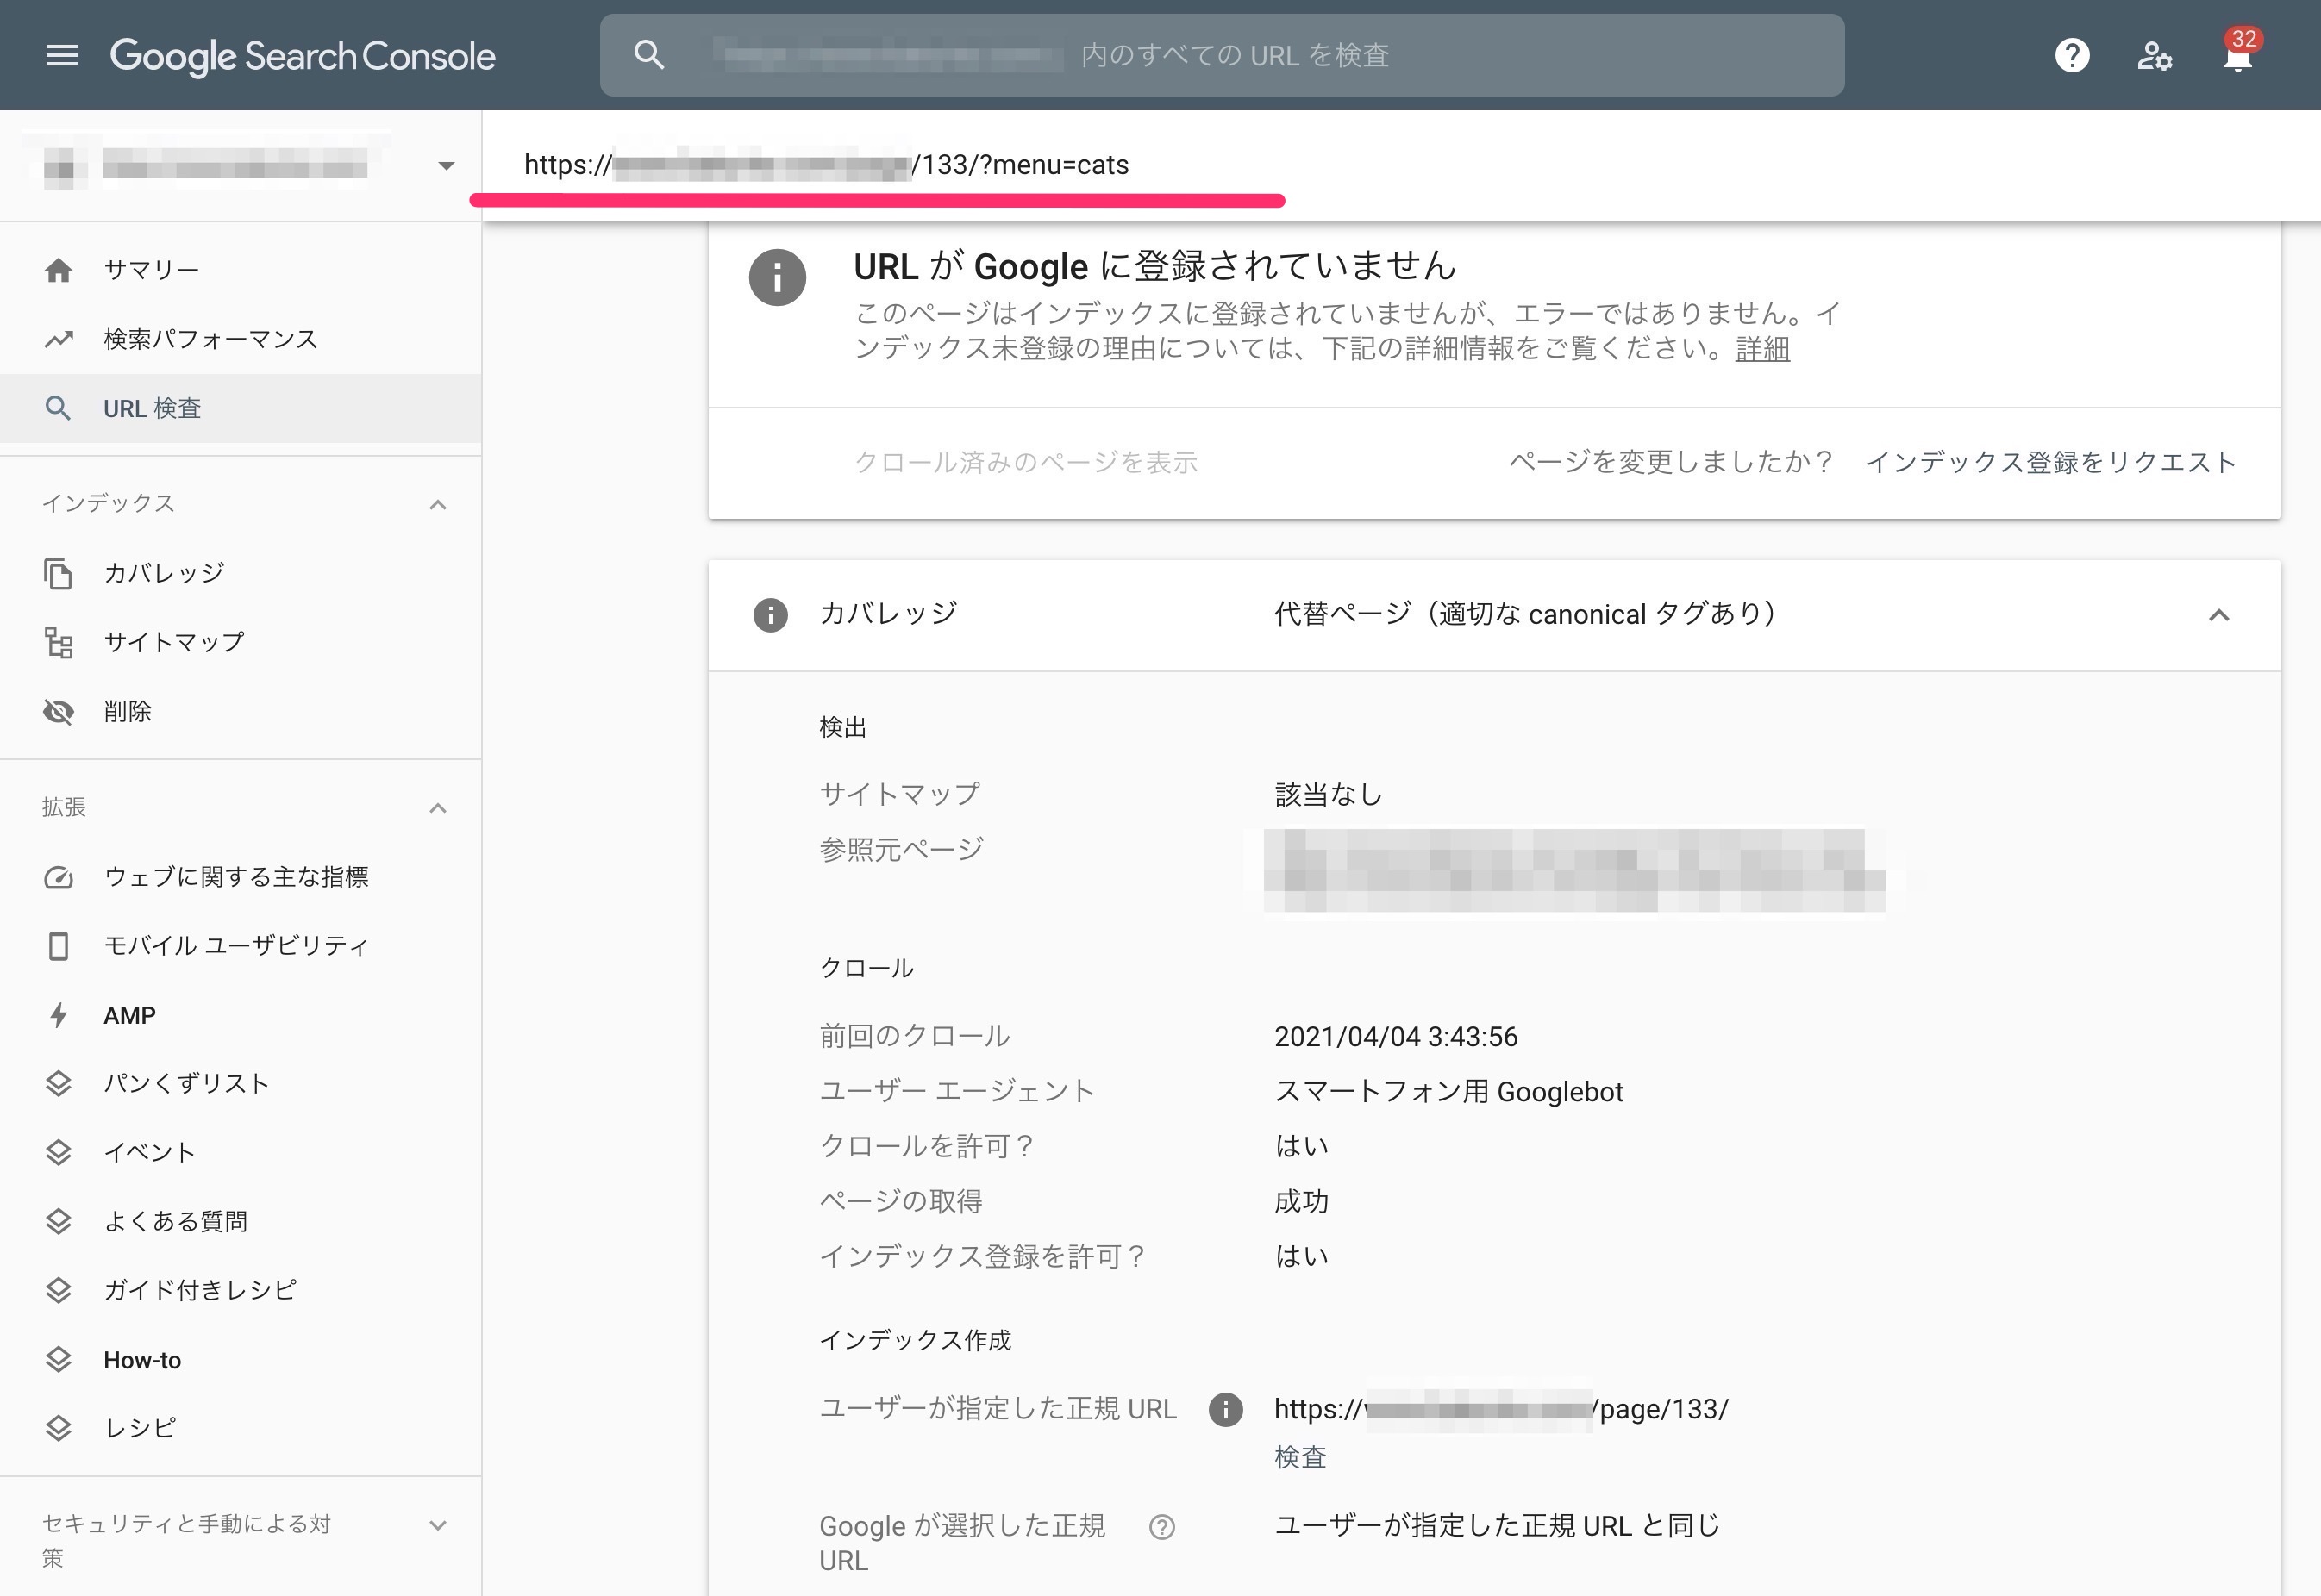Click the user canonical URL ending /page/133/
This screenshot has width=2321, height=1596.
[x=1501, y=1410]
